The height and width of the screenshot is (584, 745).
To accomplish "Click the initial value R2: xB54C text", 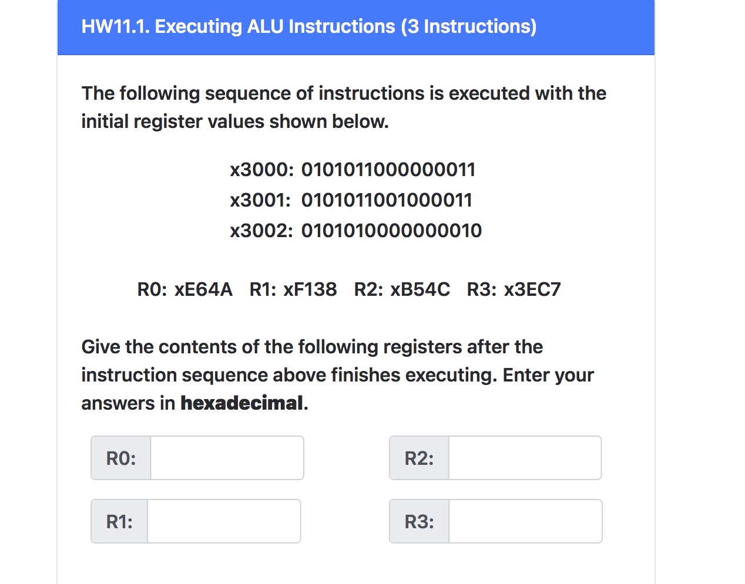I will (402, 289).
